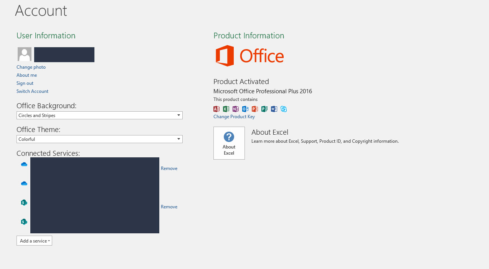This screenshot has width=489, height=269.
Task: Click the PowerPoint app icon
Action: pos(255,109)
